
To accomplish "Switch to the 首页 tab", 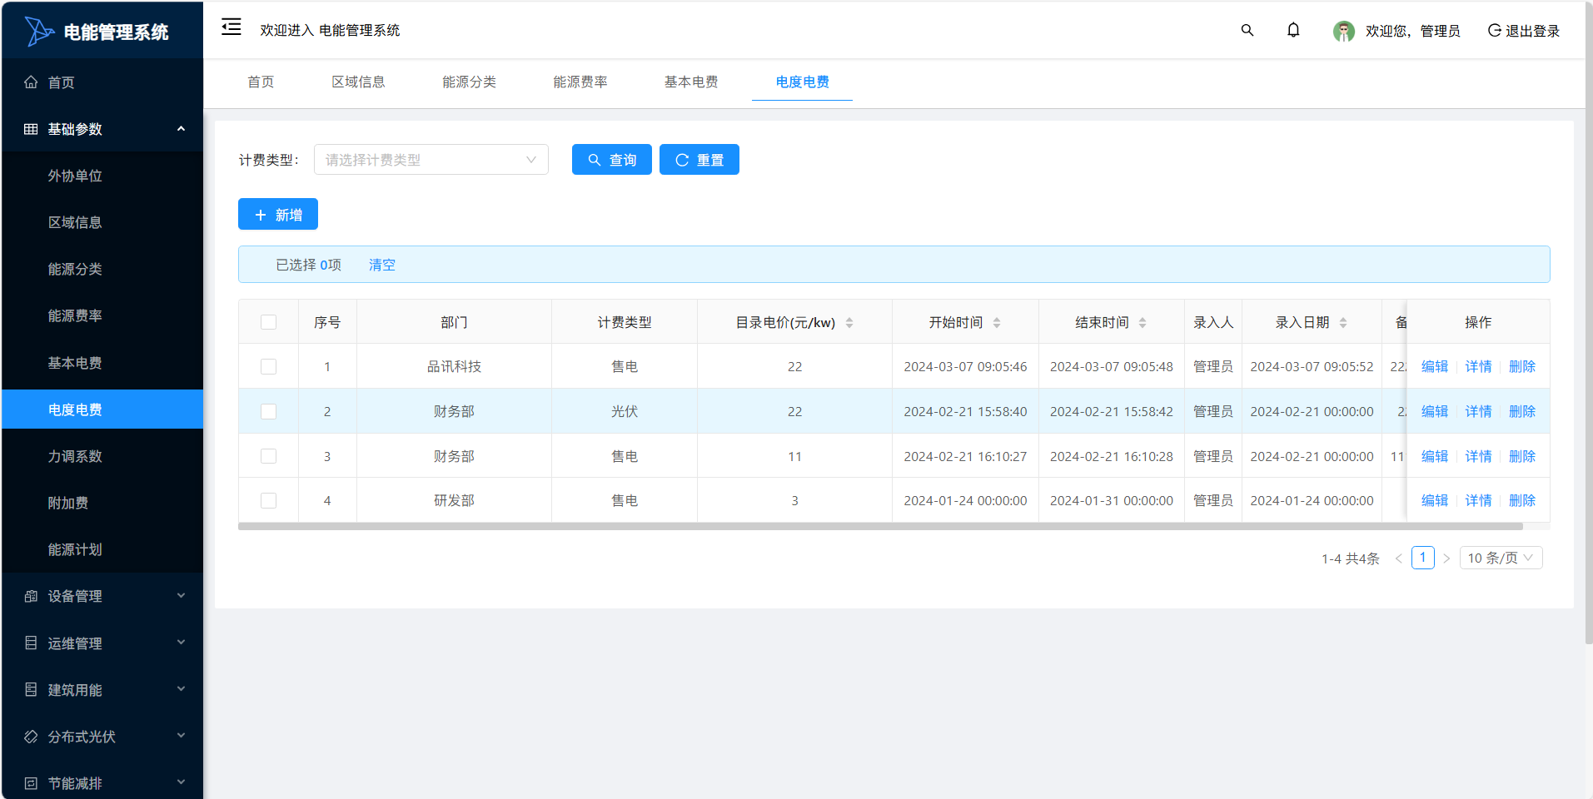I will (261, 82).
